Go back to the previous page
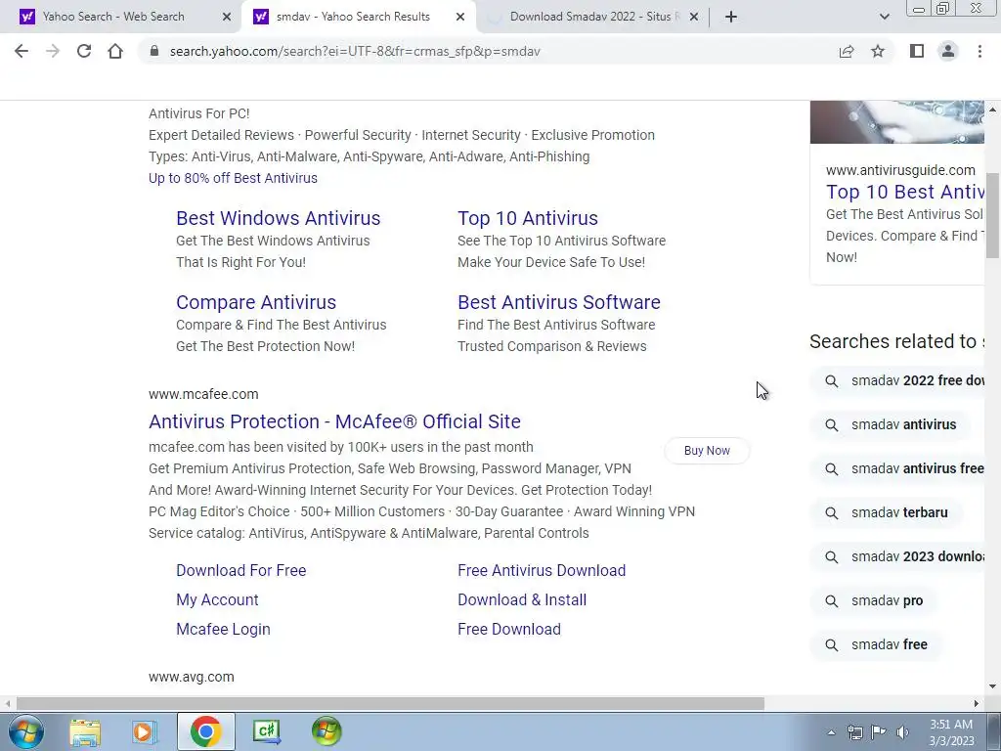Screen dimensions: 1001x751 22,51
